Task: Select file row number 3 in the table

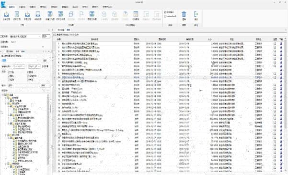Action: 168,51
